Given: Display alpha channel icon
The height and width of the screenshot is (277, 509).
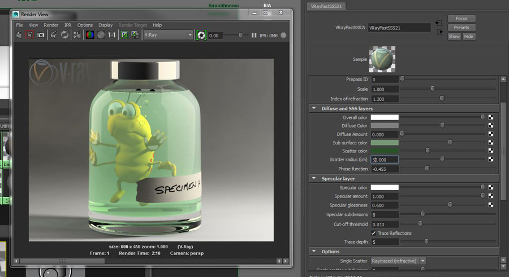Looking at the screenshot, I should click(x=101, y=34).
